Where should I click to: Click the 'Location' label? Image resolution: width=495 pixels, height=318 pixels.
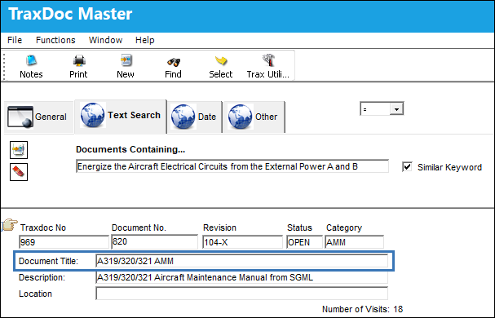click(35, 294)
